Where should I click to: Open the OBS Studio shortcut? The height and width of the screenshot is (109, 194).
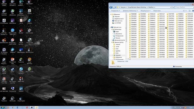(12, 99)
